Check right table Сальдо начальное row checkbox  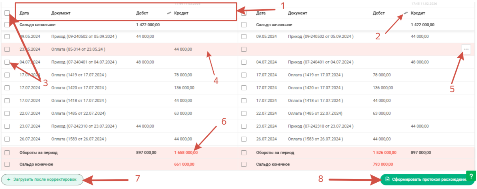pos(244,25)
